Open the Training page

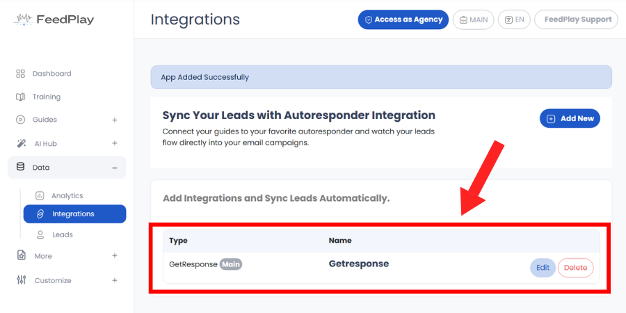tap(47, 97)
